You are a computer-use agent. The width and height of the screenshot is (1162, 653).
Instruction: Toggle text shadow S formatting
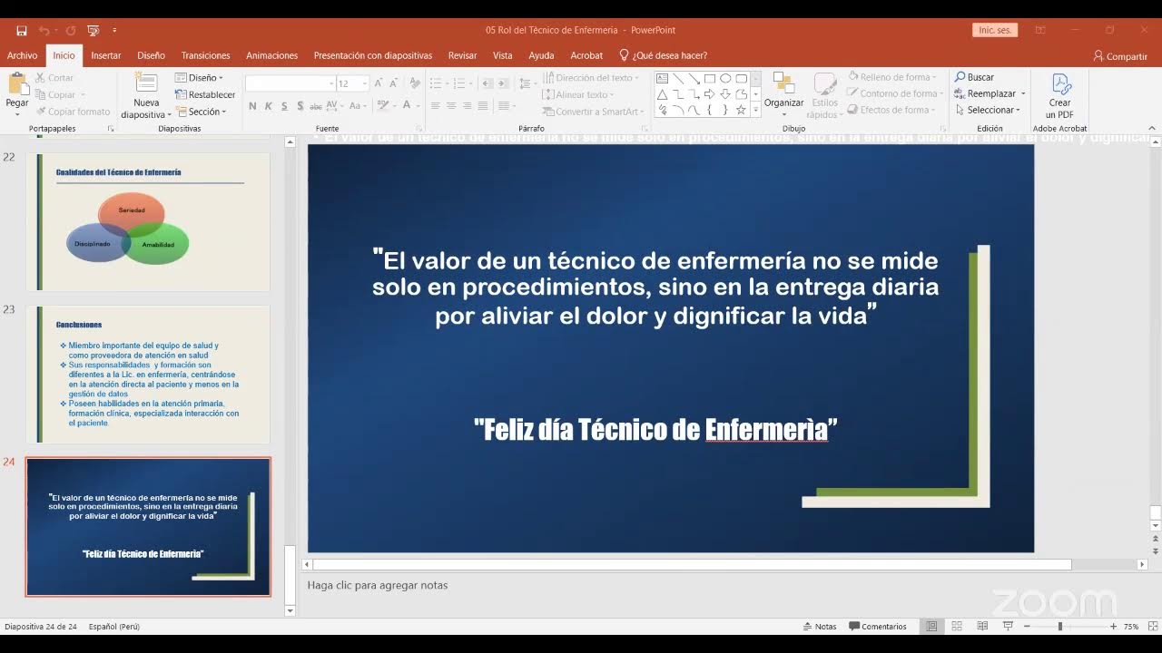tap(300, 106)
